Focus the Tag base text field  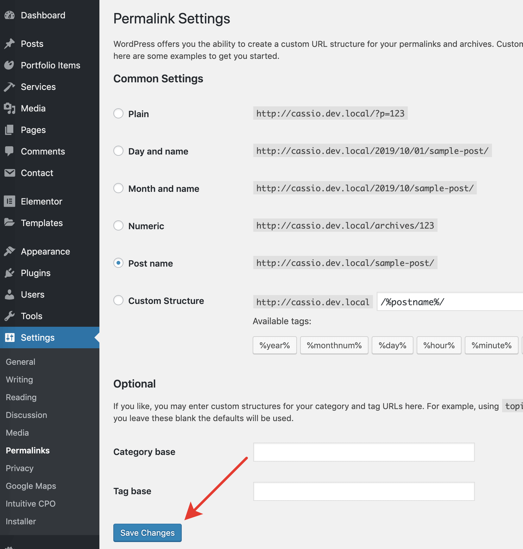[x=364, y=491]
